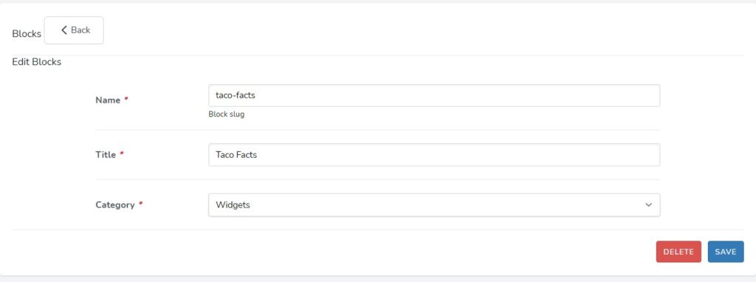This screenshot has width=756, height=282.
Task: Click the left chevron icon beside Back
Action: click(x=63, y=30)
